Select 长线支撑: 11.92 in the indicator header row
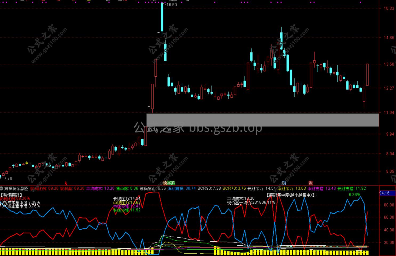The image size is (396, 256). [x=352, y=189]
